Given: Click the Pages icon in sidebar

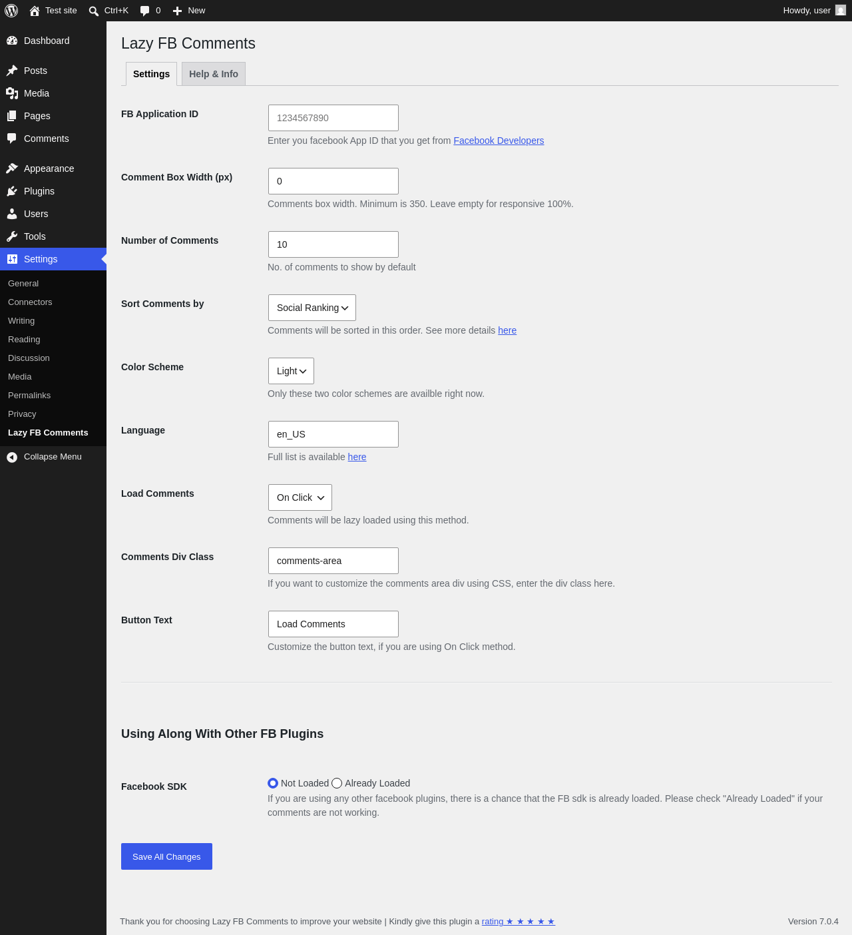Looking at the screenshot, I should pos(12,116).
